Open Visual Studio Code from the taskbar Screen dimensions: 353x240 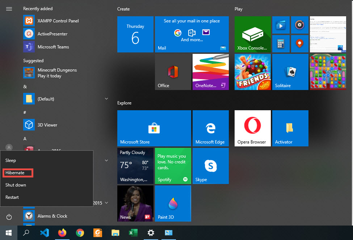pos(45,233)
